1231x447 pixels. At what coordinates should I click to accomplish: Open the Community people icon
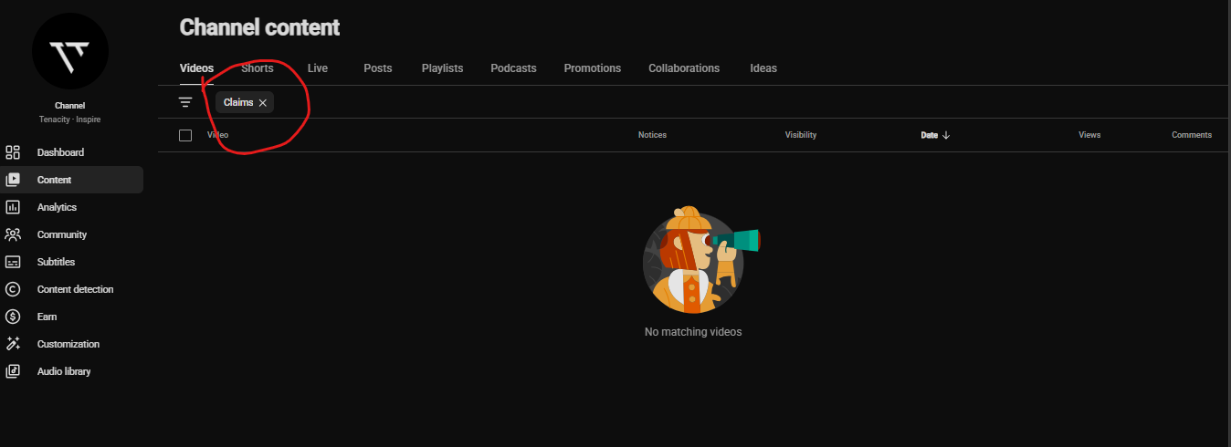(x=13, y=234)
